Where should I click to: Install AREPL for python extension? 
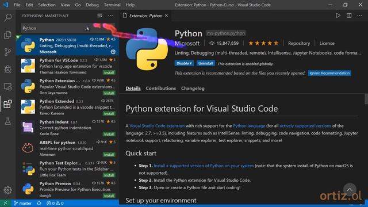click(109, 155)
